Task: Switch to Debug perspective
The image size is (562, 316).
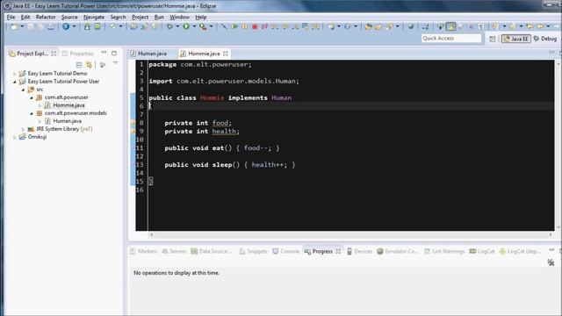Action: point(544,39)
